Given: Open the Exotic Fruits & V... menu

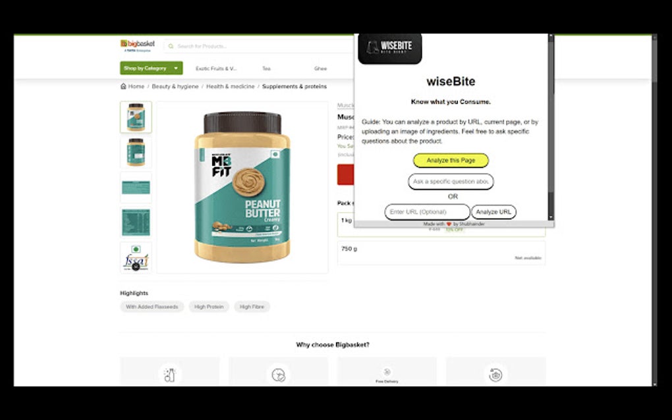Looking at the screenshot, I should pos(216,68).
